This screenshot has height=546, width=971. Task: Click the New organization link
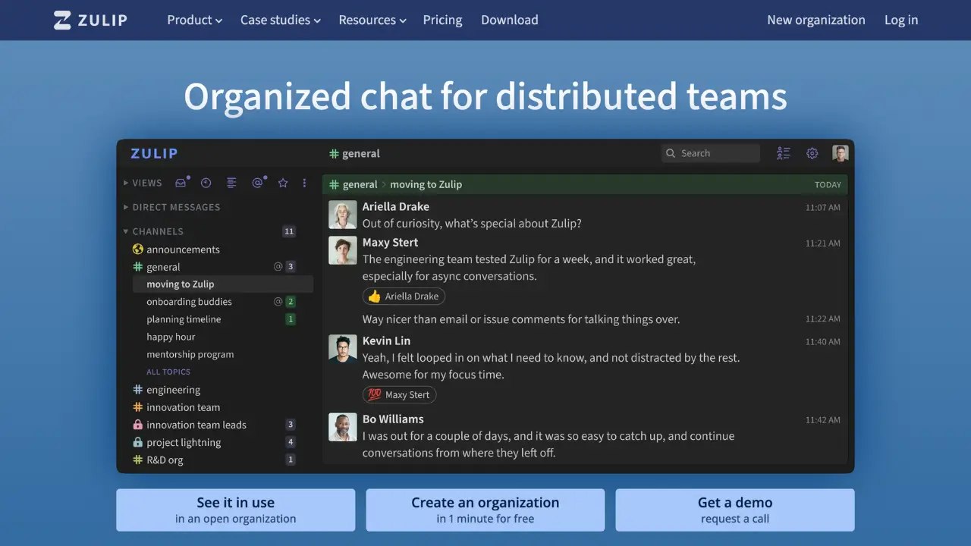[816, 20]
